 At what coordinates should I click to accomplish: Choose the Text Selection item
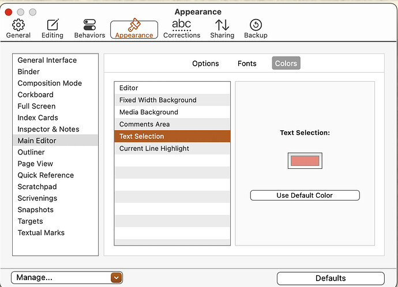click(x=172, y=136)
